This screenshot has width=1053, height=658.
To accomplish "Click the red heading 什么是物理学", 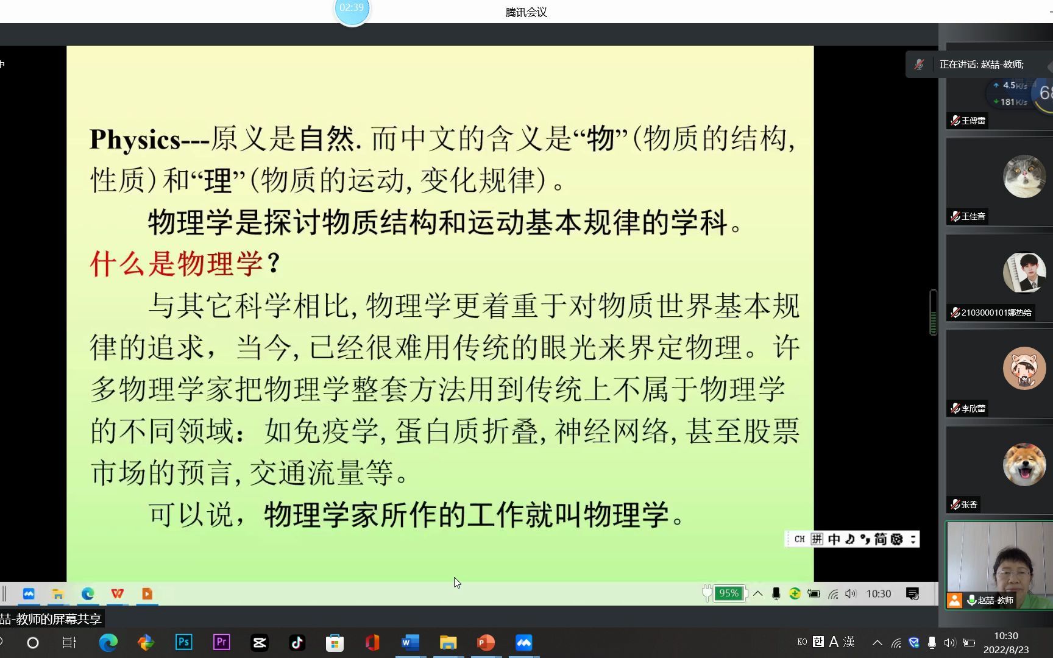I will (177, 264).
